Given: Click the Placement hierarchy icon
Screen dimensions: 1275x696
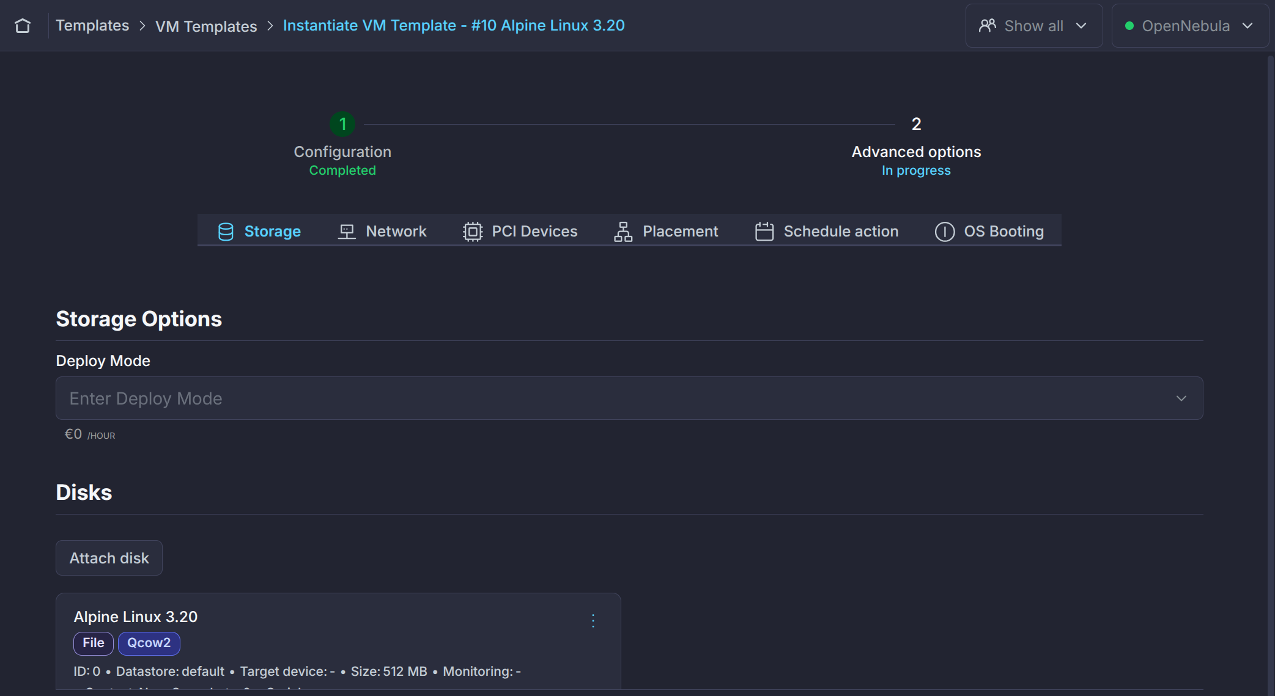Looking at the screenshot, I should (623, 232).
